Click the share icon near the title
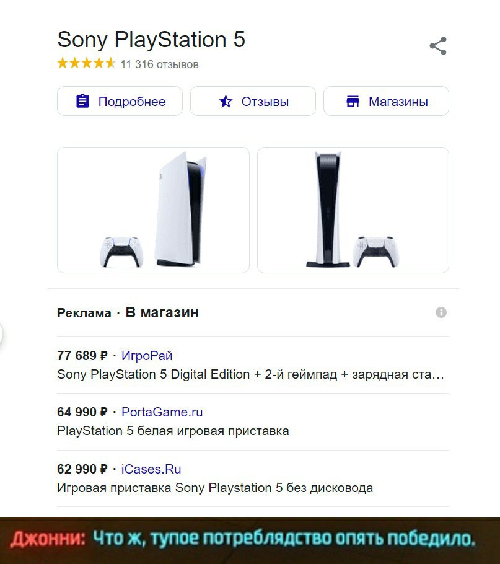This screenshot has height=564, width=500. pos(438,46)
